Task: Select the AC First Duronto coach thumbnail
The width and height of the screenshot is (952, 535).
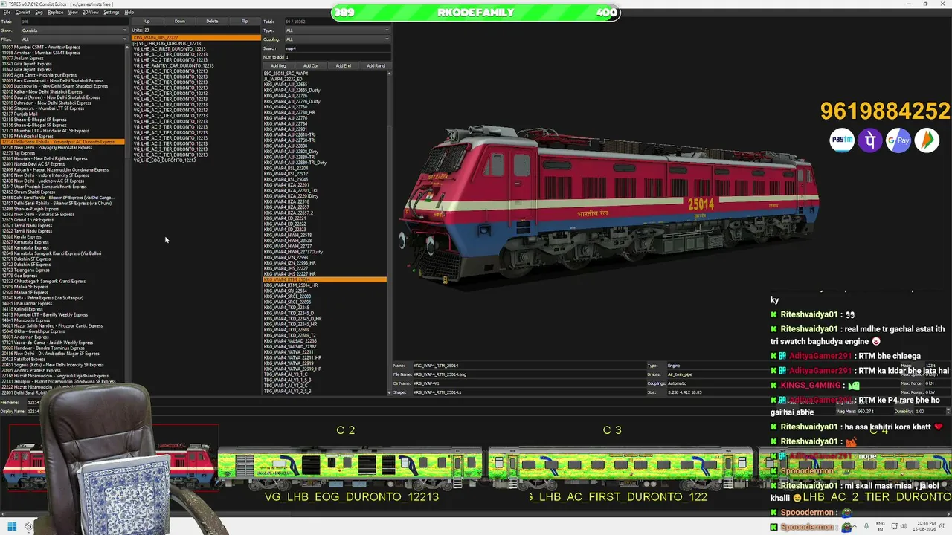Action: point(620,465)
